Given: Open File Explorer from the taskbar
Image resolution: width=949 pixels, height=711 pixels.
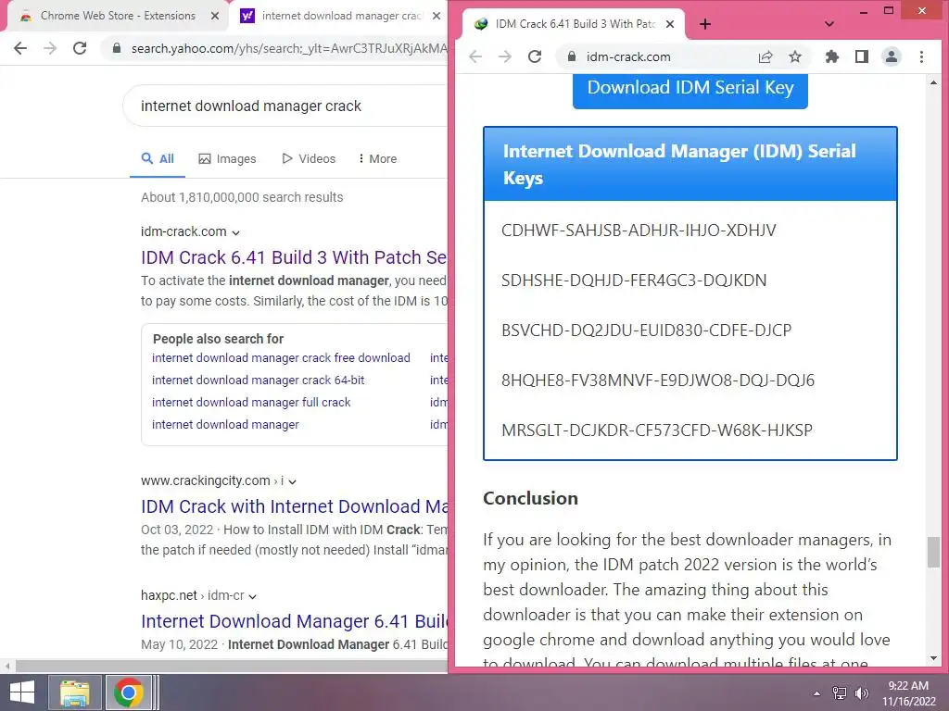Looking at the screenshot, I should coord(74,692).
